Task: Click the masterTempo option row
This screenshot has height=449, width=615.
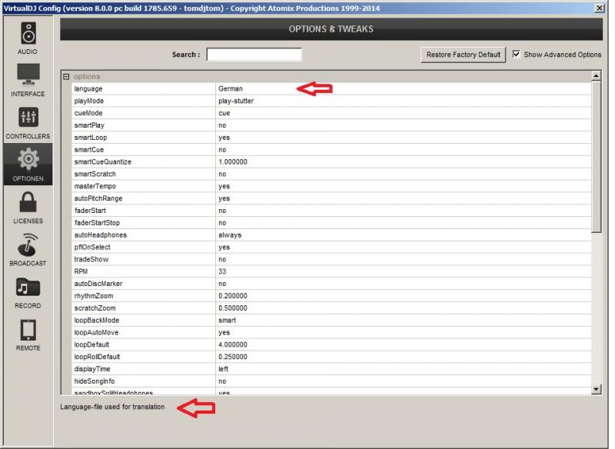Action: (x=331, y=186)
